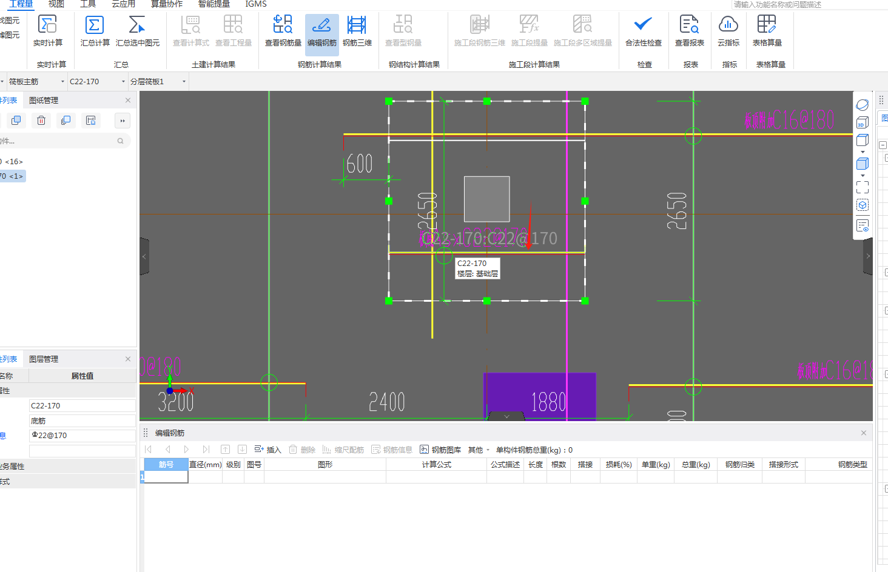Viewport: 888px width, 572px height.
Task: Click the save-to-archive icon in component list toolbar
Action: click(91, 121)
